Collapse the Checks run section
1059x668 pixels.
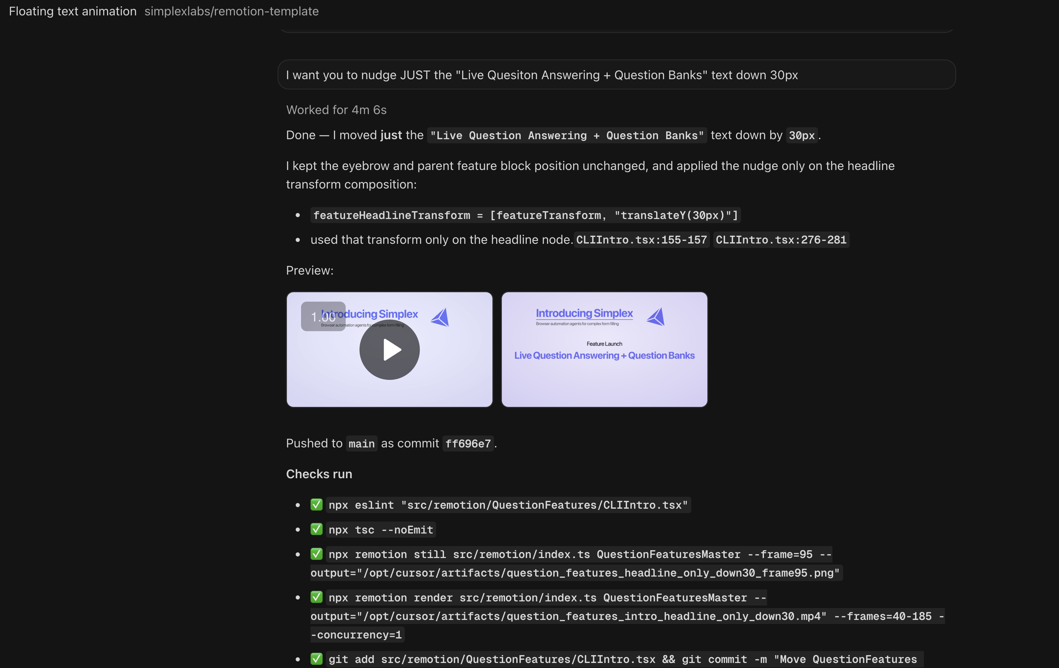pyautogui.click(x=318, y=474)
